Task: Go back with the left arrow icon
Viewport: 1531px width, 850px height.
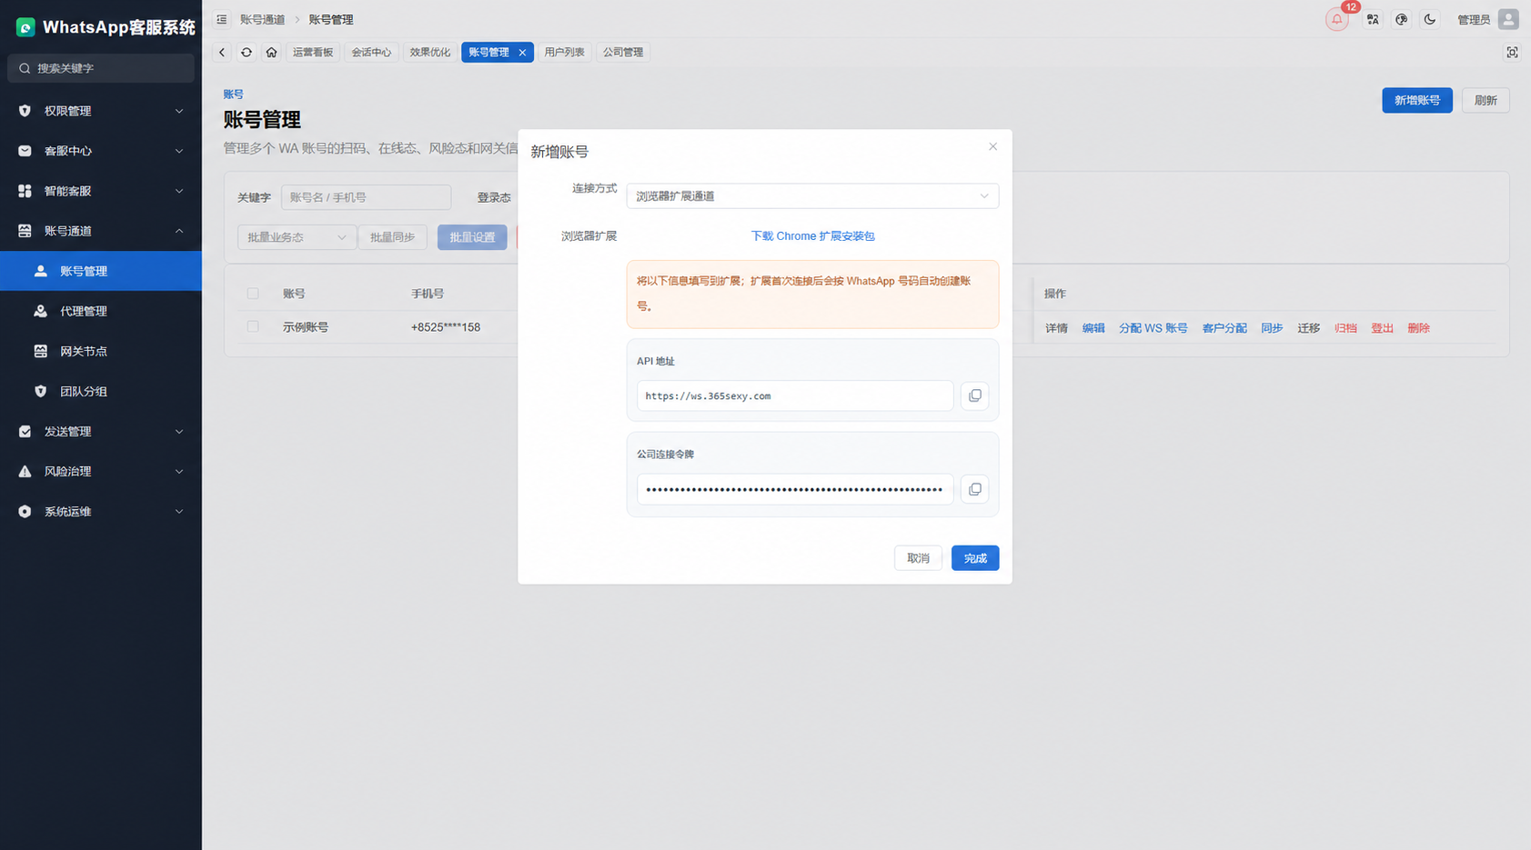Action: [x=222, y=53]
